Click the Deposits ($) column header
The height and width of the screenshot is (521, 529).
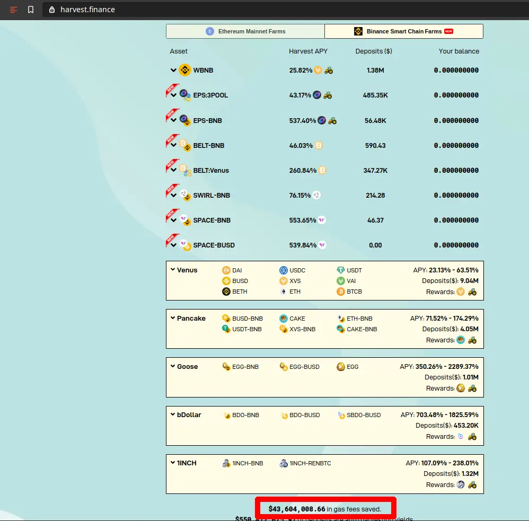(x=374, y=51)
